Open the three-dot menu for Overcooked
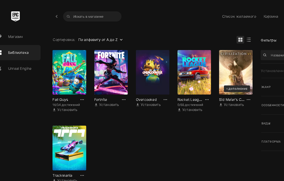Image resolution: width=284 pixels, height=181 pixels. [x=165, y=100]
